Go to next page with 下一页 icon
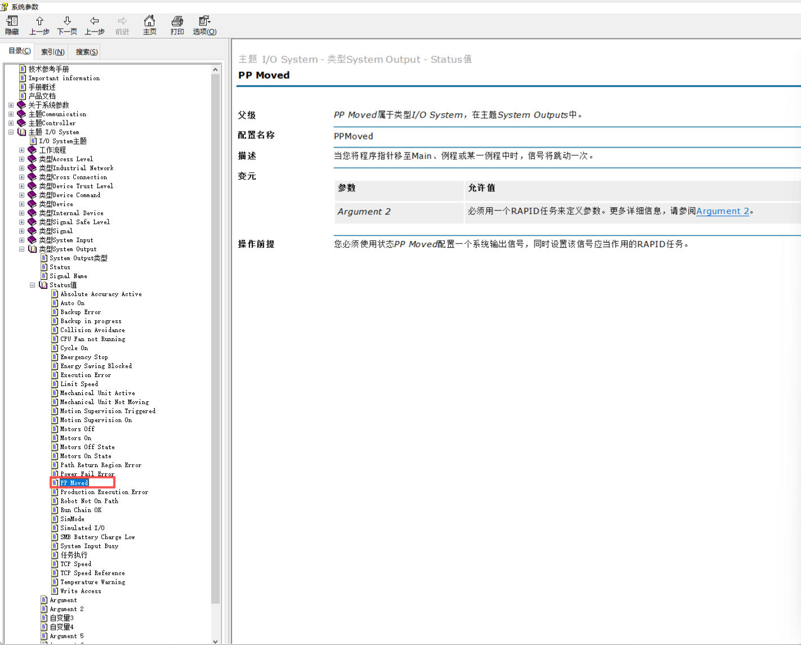This screenshot has height=645, width=801. tap(67, 21)
